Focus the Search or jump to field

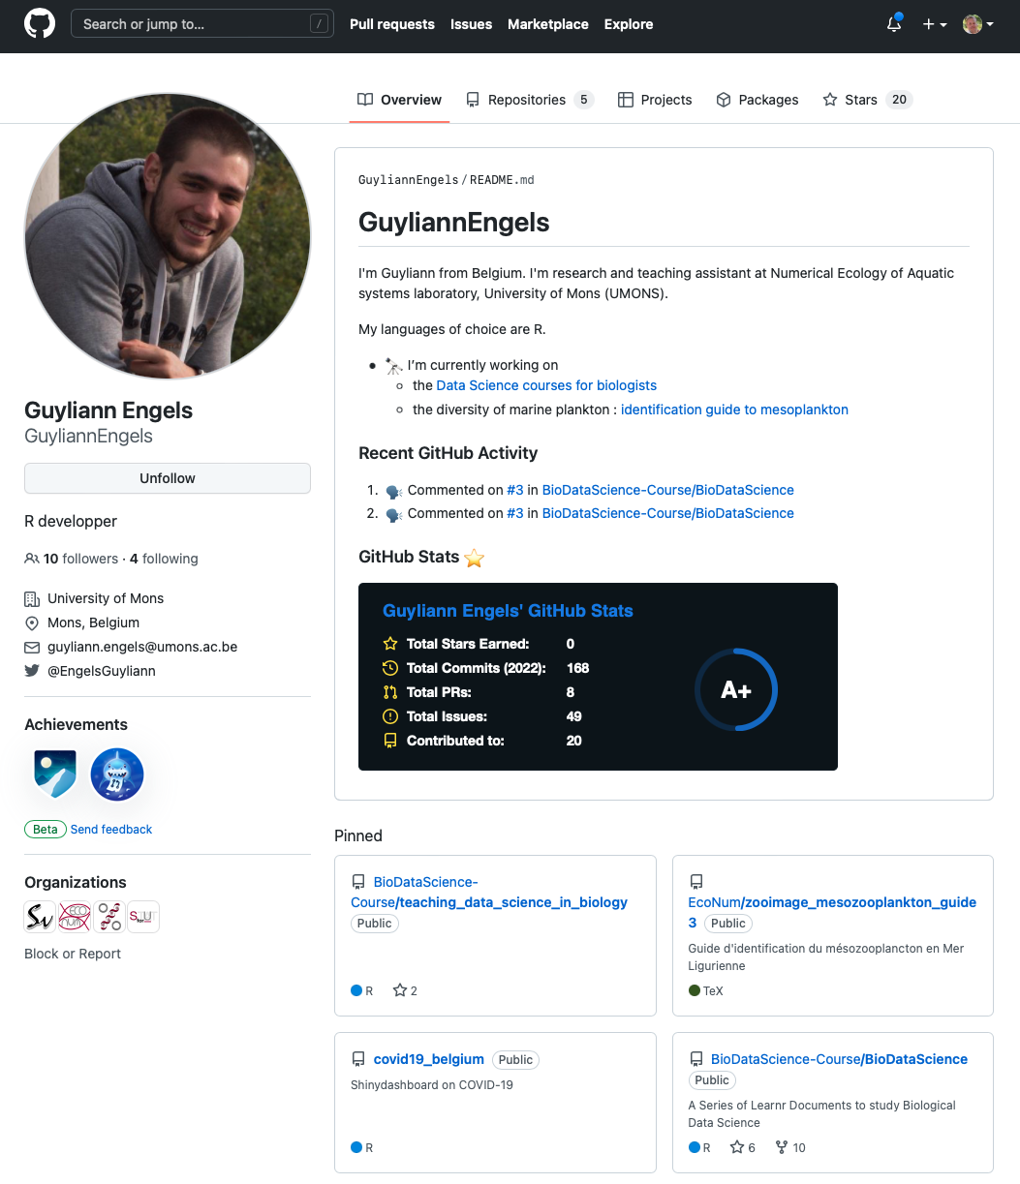(x=202, y=24)
